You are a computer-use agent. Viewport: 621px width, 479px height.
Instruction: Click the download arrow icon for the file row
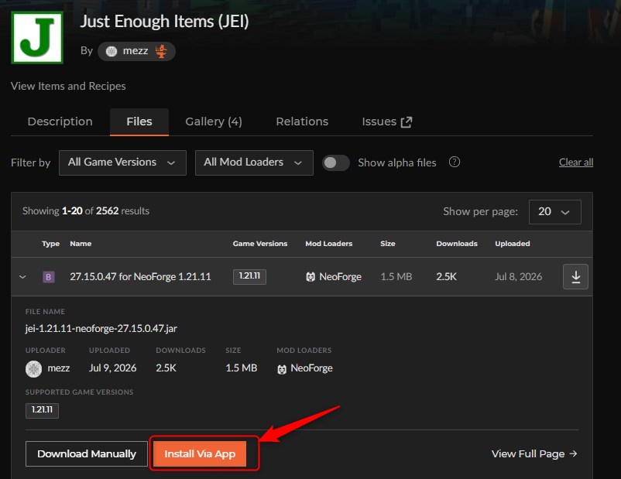(x=575, y=277)
